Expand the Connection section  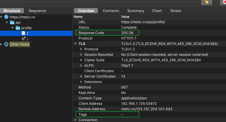tap(75, 120)
